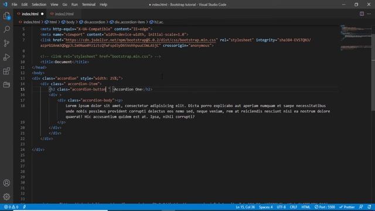Select html breadcrumb item
375x211 pixels.
53,22
